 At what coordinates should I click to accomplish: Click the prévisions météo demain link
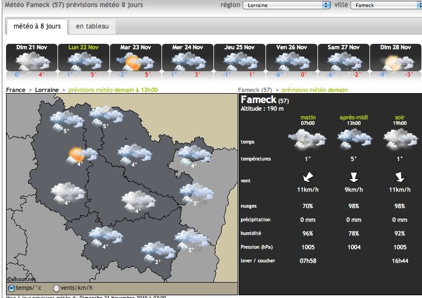coord(315,90)
